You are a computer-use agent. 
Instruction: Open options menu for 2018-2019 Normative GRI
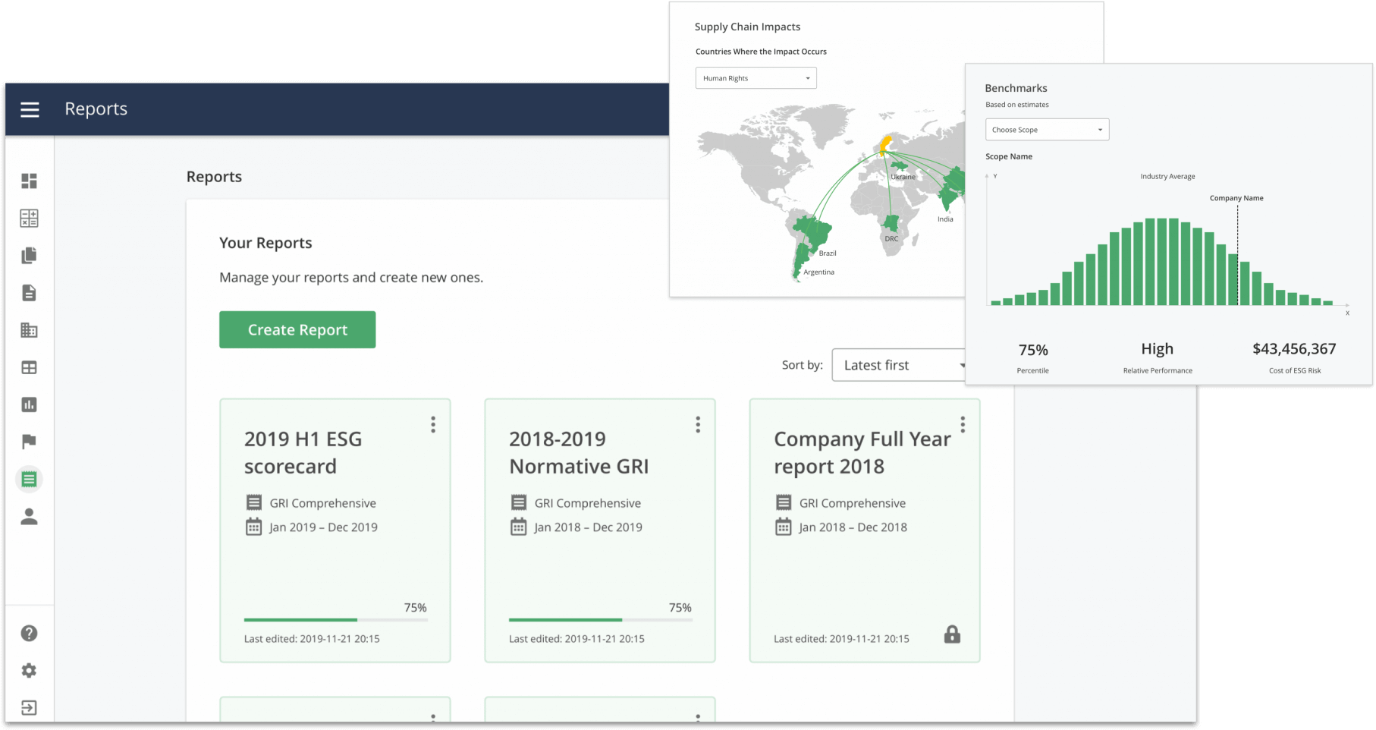point(698,424)
